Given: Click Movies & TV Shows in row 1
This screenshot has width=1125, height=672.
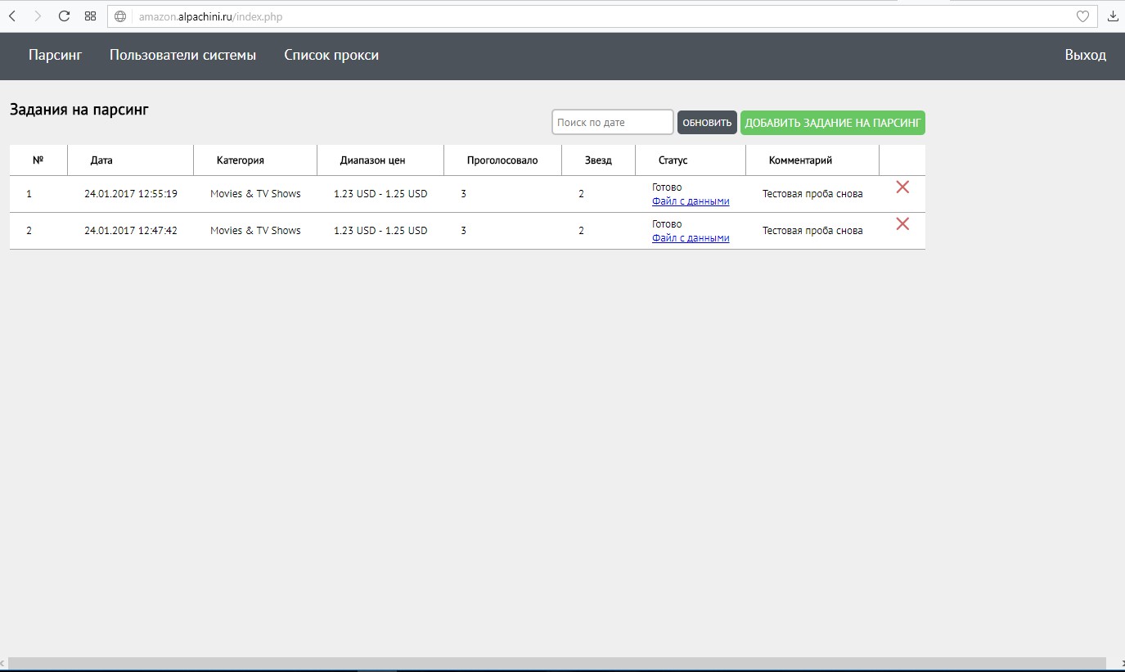Looking at the screenshot, I should click(255, 194).
